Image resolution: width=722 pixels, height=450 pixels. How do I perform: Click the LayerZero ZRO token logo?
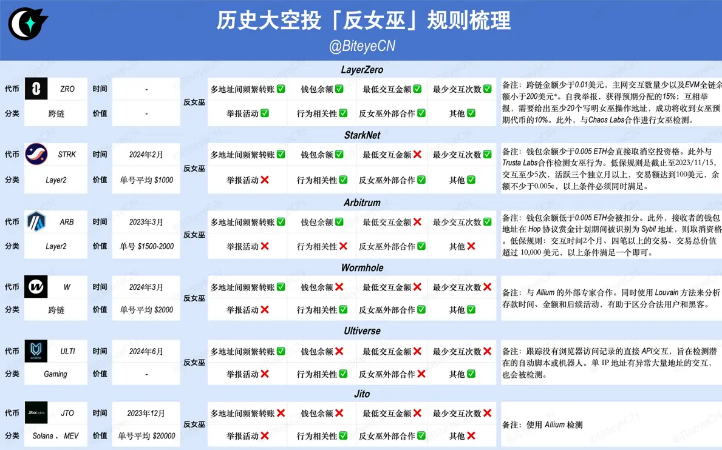click(36, 89)
